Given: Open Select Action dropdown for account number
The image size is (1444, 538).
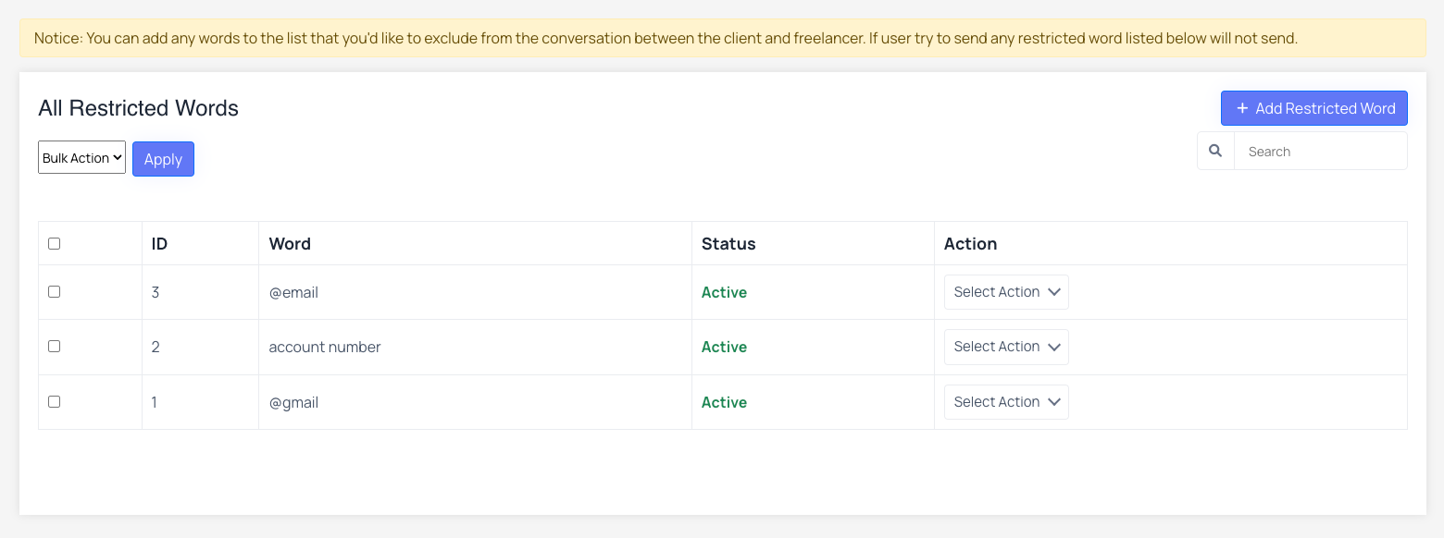Looking at the screenshot, I should (1006, 347).
